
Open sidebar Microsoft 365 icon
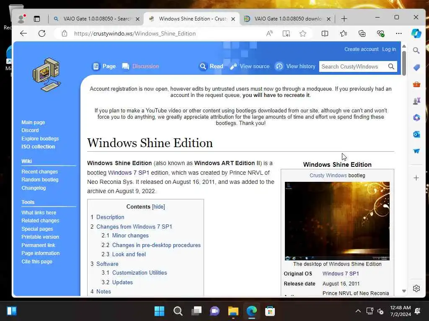(x=416, y=117)
